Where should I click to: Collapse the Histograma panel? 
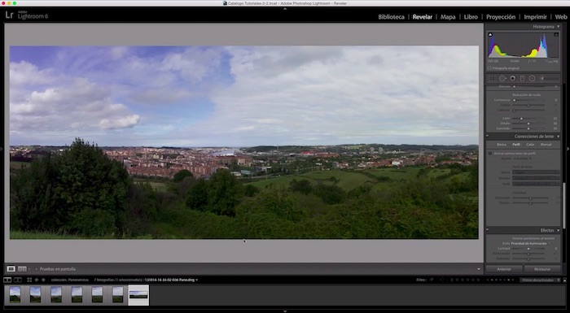click(x=559, y=27)
